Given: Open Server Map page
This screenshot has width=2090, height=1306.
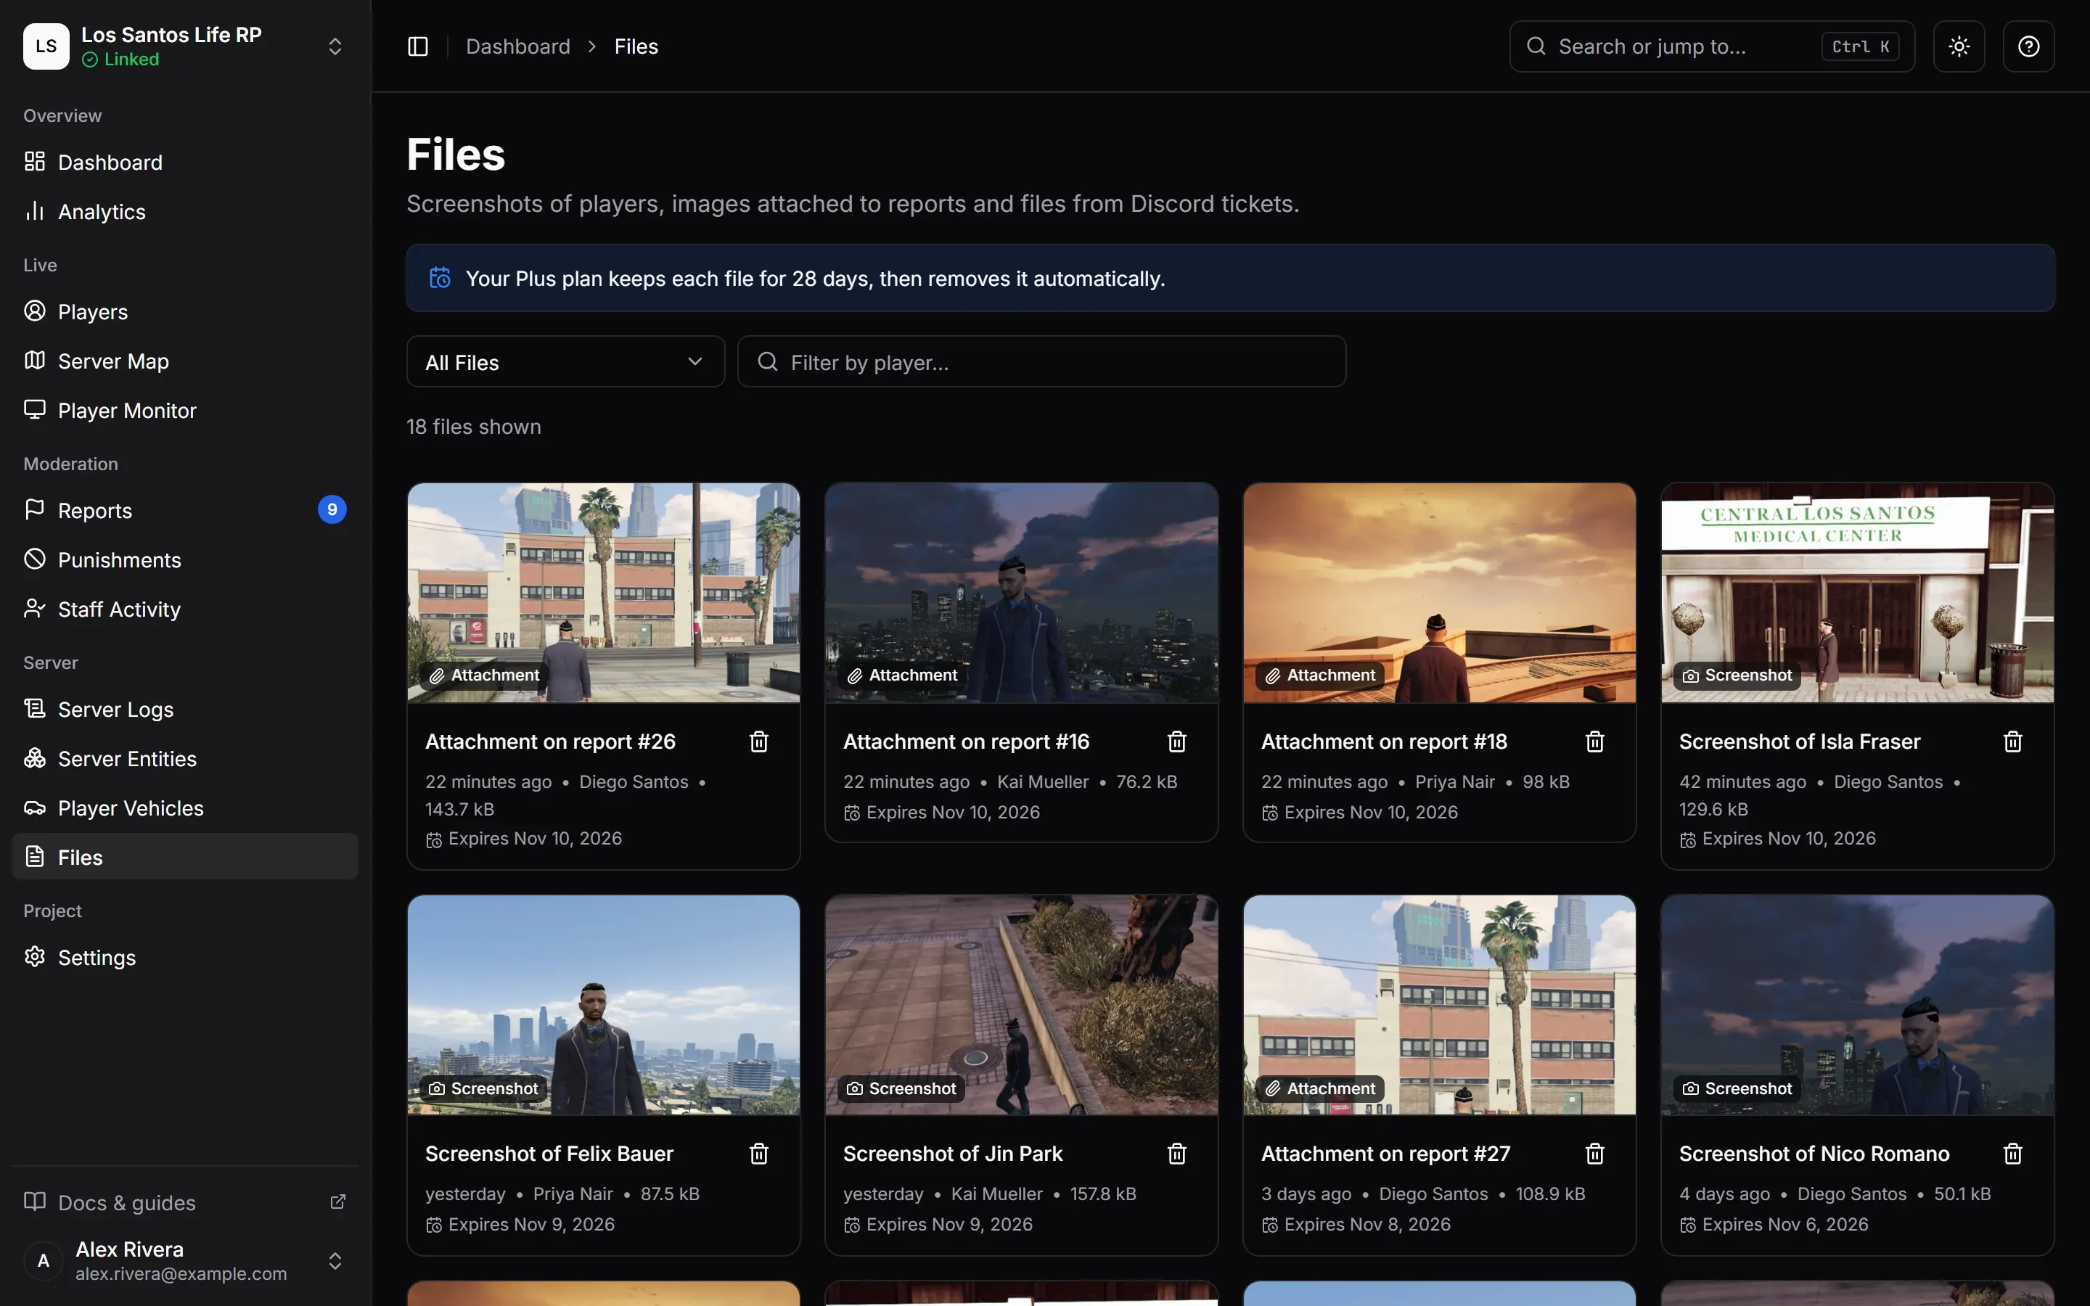Looking at the screenshot, I should (x=185, y=361).
